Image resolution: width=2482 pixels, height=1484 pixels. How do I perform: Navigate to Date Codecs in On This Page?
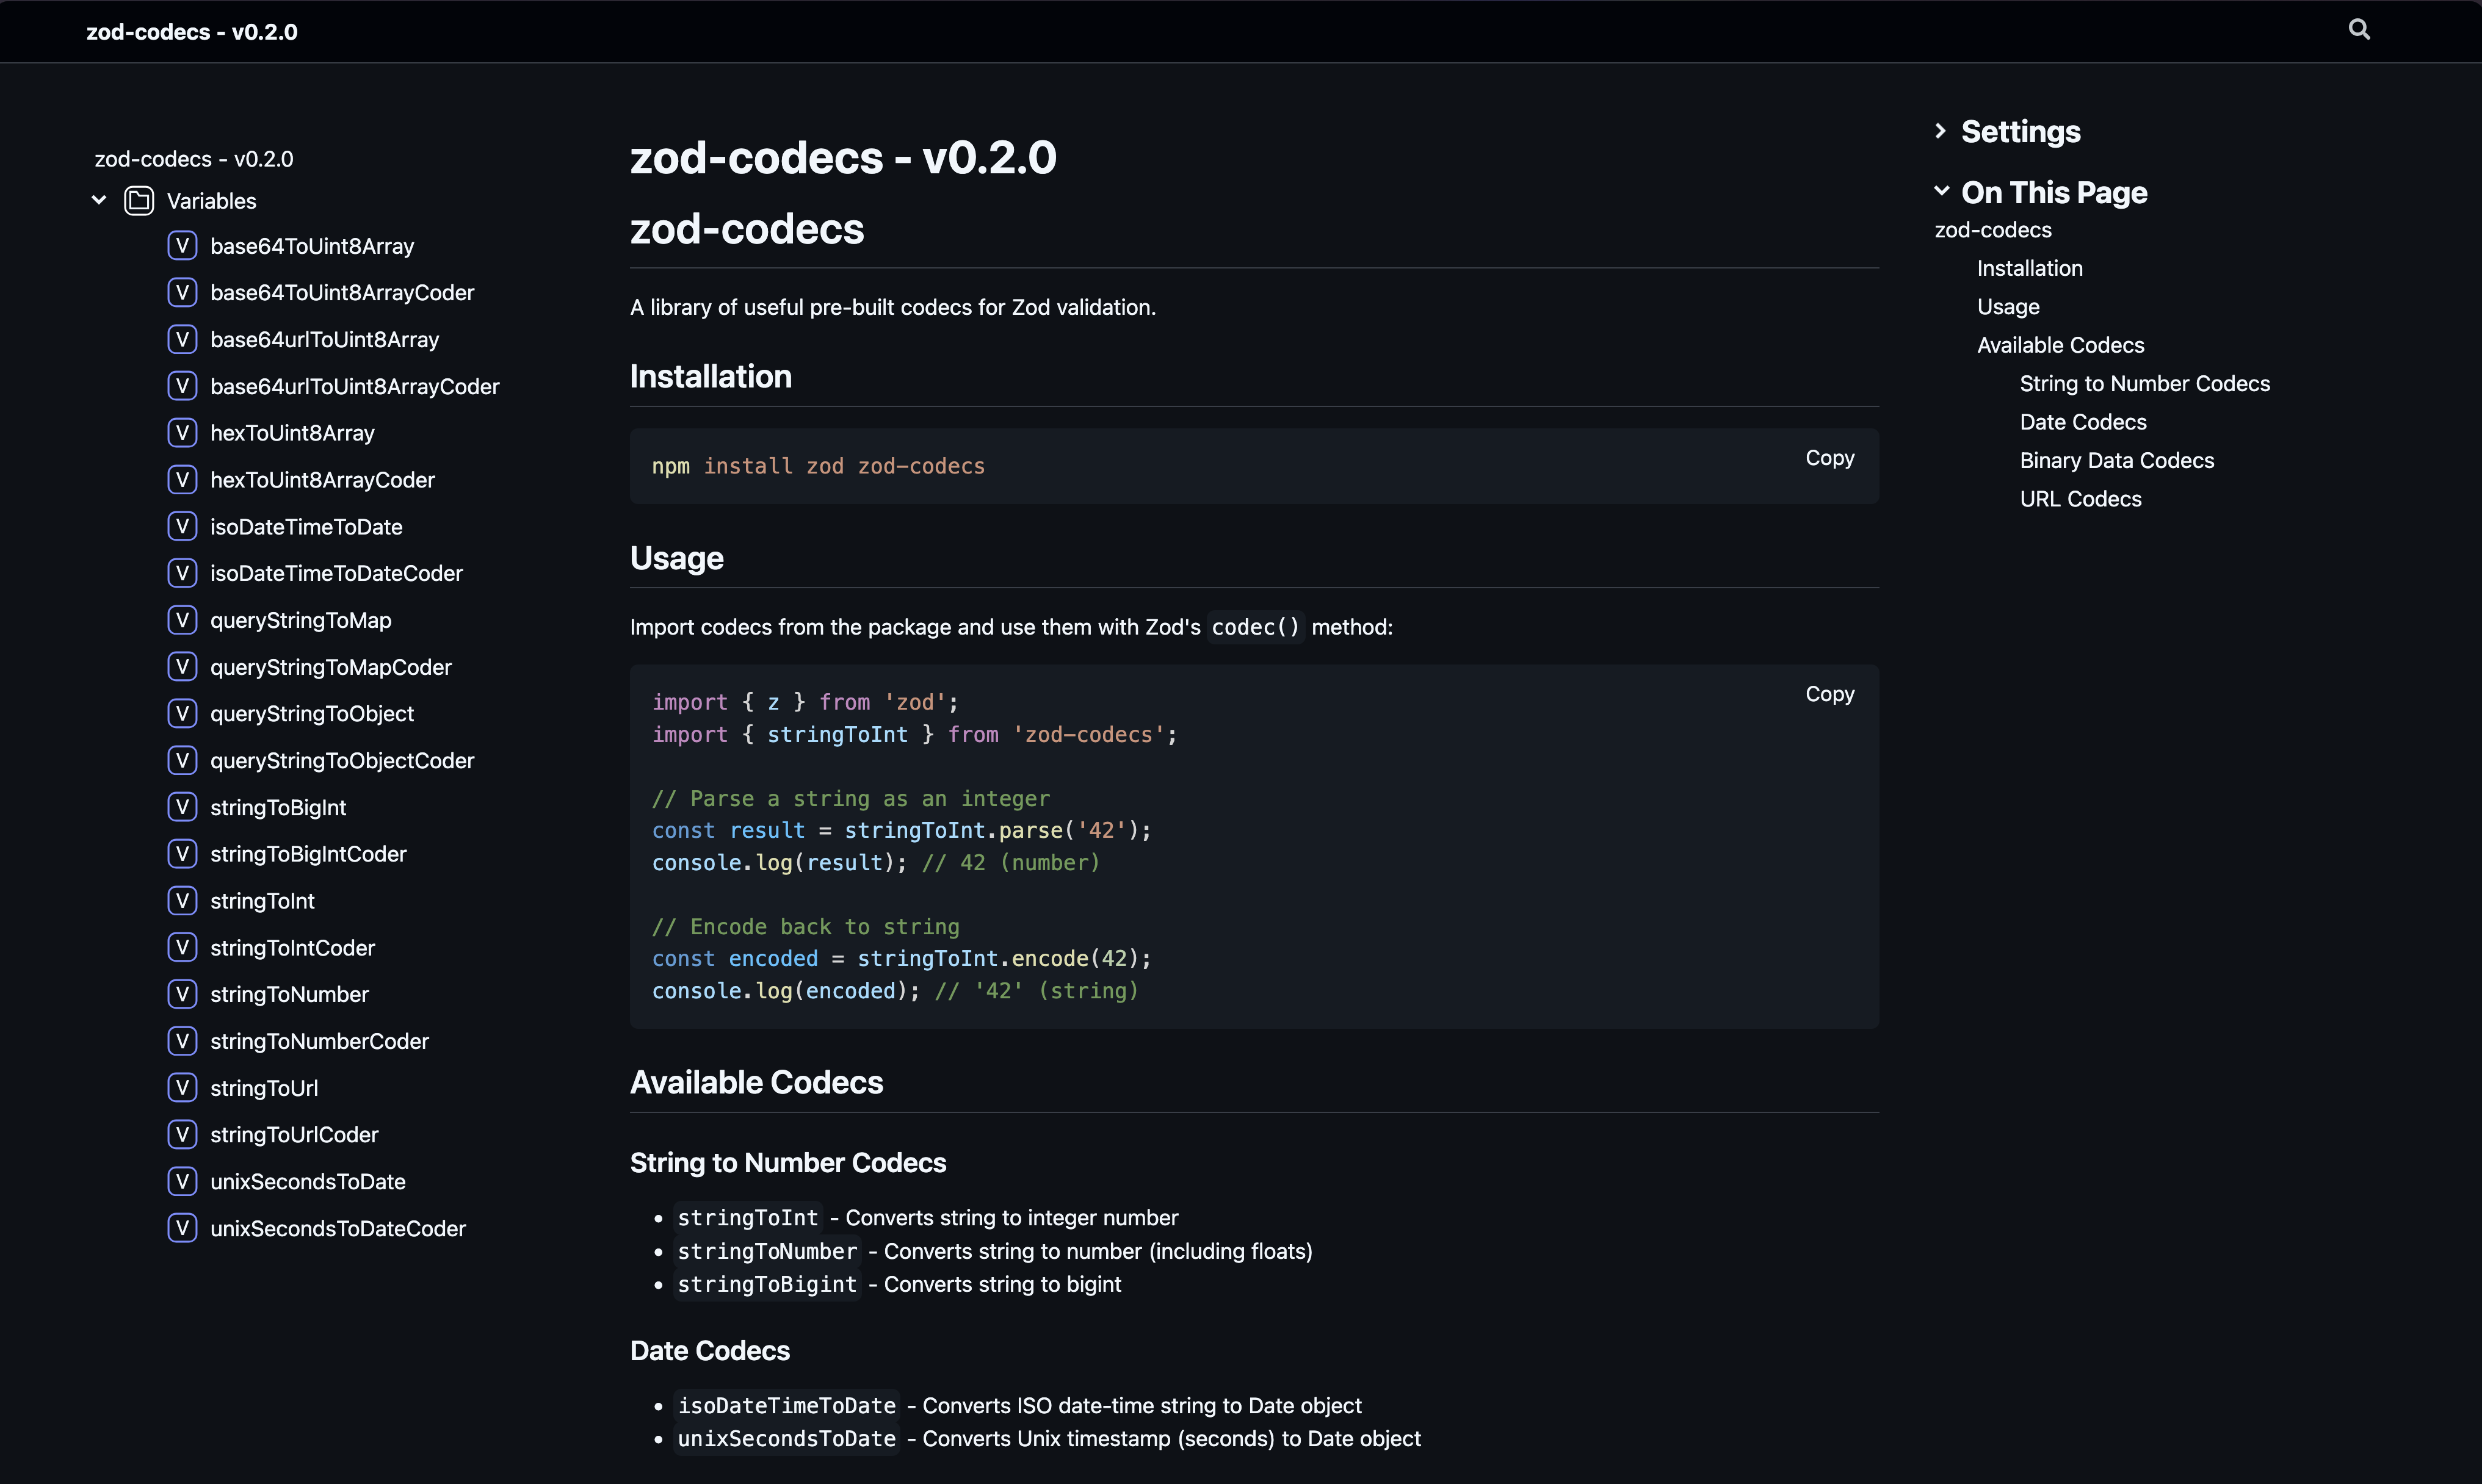tap(2082, 421)
